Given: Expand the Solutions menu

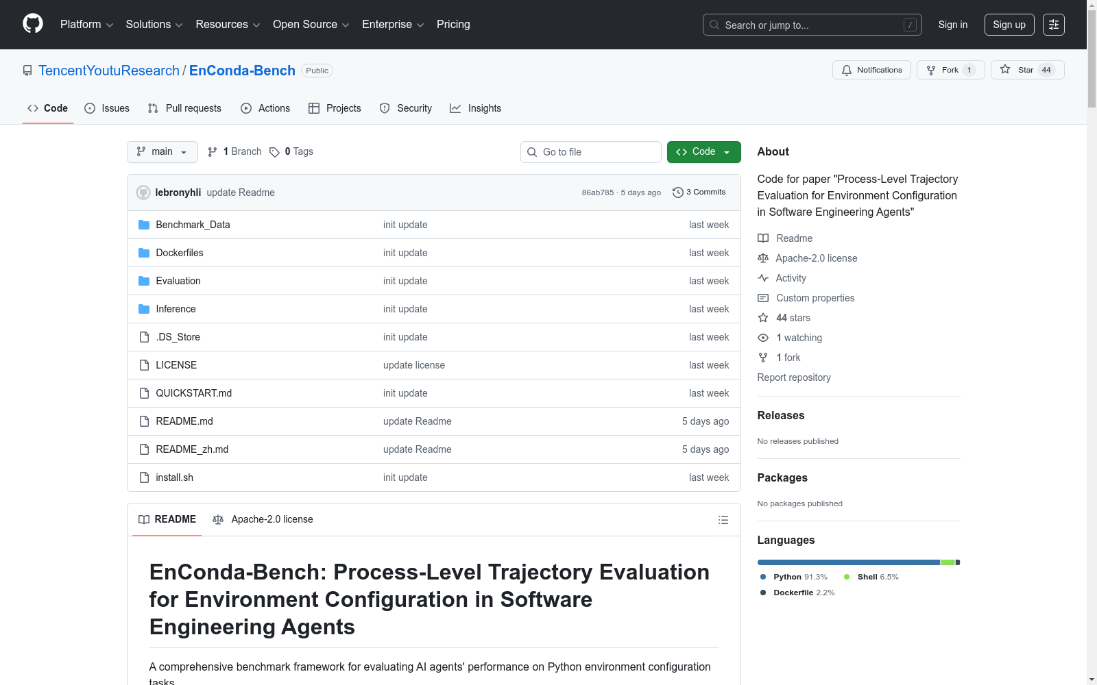Looking at the screenshot, I should (154, 25).
